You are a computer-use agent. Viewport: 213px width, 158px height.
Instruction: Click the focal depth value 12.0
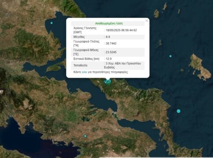(108, 59)
